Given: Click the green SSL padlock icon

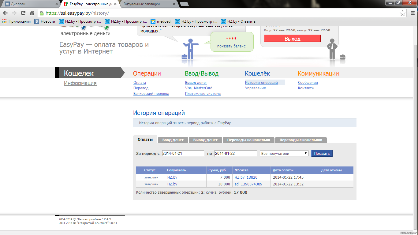Looking at the screenshot, I should pos(42,13).
